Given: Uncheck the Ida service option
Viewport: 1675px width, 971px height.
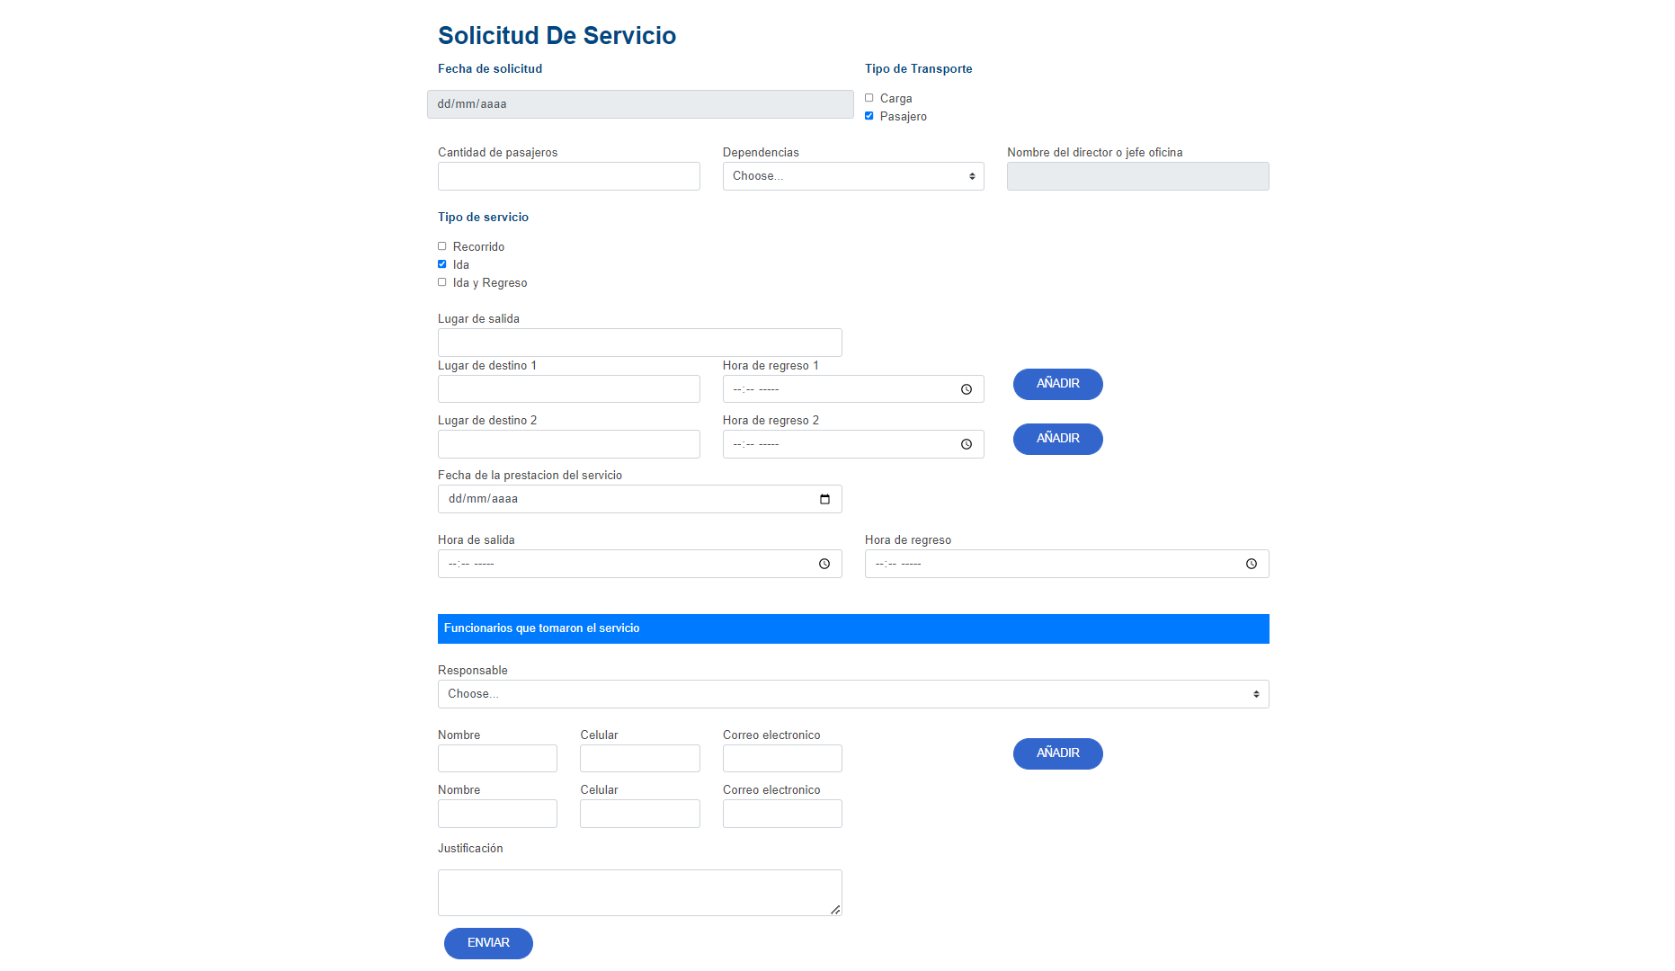Looking at the screenshot, I should 442,264.
